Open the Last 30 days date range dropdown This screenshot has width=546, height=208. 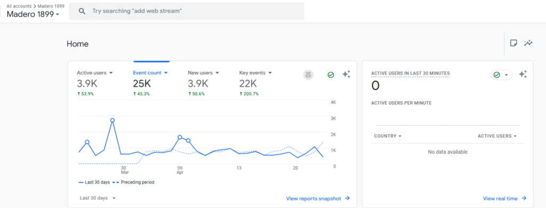[98, 198]
